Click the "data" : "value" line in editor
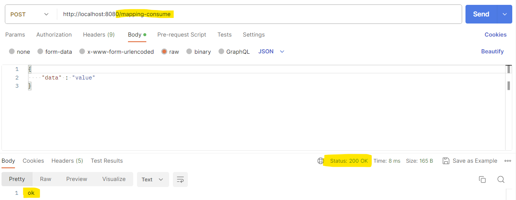Viewport: 516px width, 200px height. coord(68,78)
